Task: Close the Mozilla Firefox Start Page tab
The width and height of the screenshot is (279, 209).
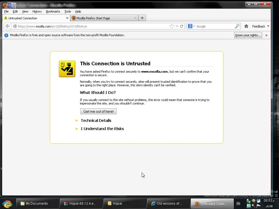Action: tap(135, 18)
